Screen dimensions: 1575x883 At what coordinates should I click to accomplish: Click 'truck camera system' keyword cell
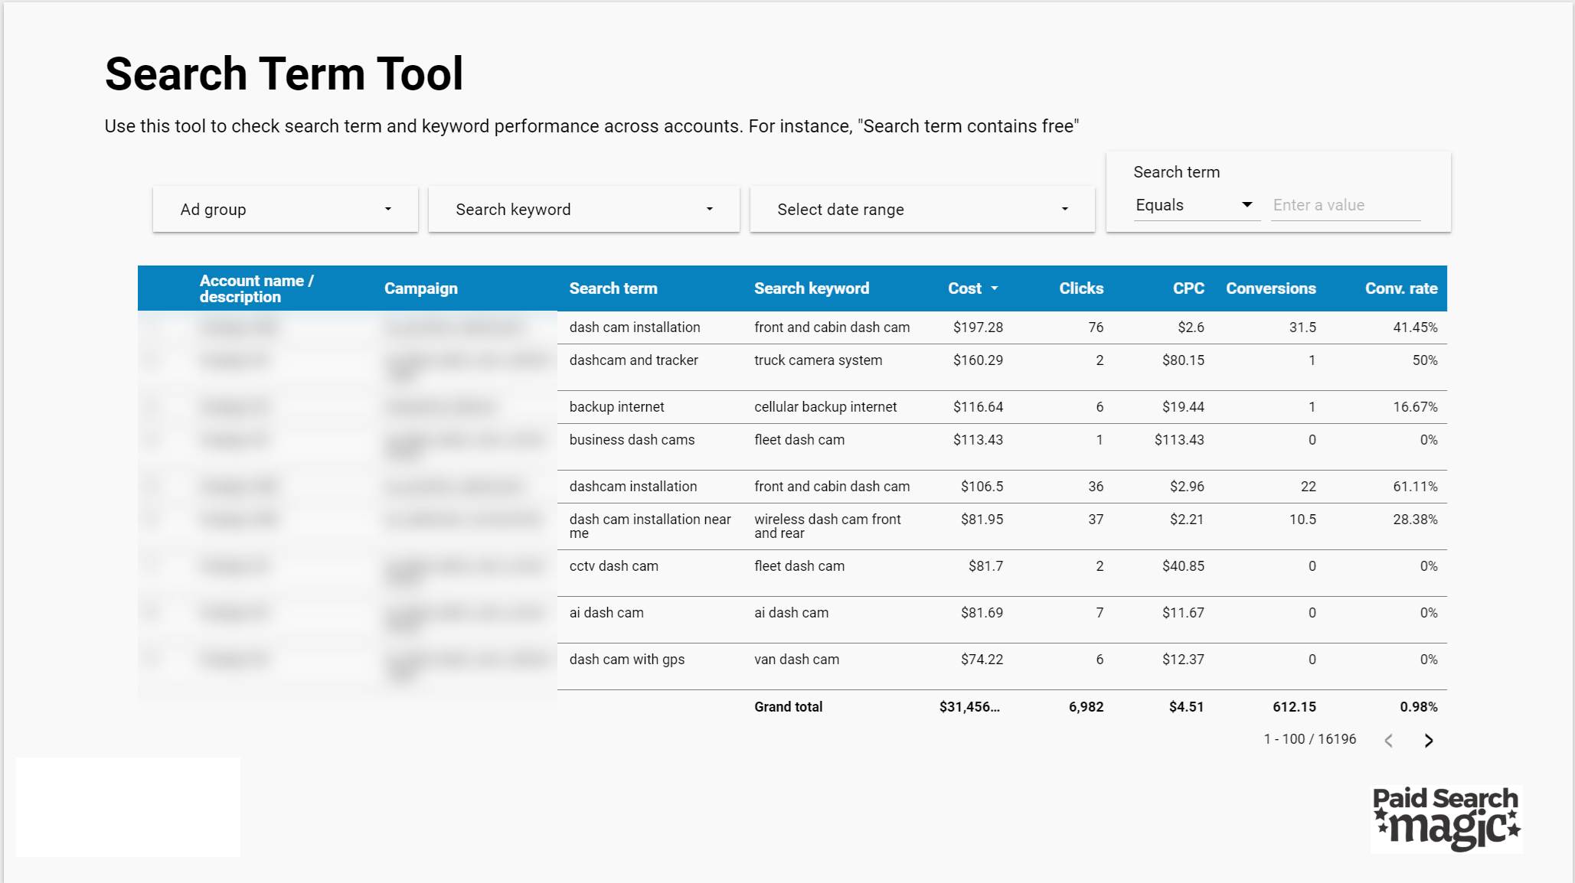(818, 360)
